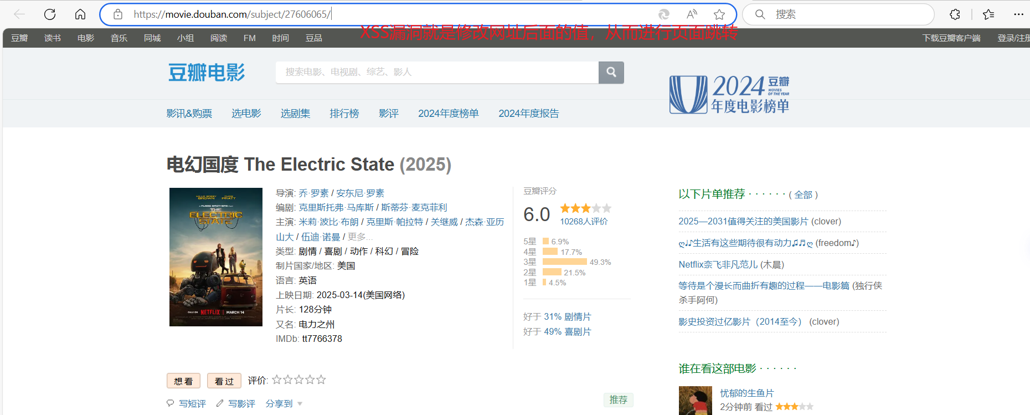Image resolution: width=1030 pixels, height=415 pixels.
Task: Open writer link 克里斯托弗·马库斯
Action: tap(336, 207)
